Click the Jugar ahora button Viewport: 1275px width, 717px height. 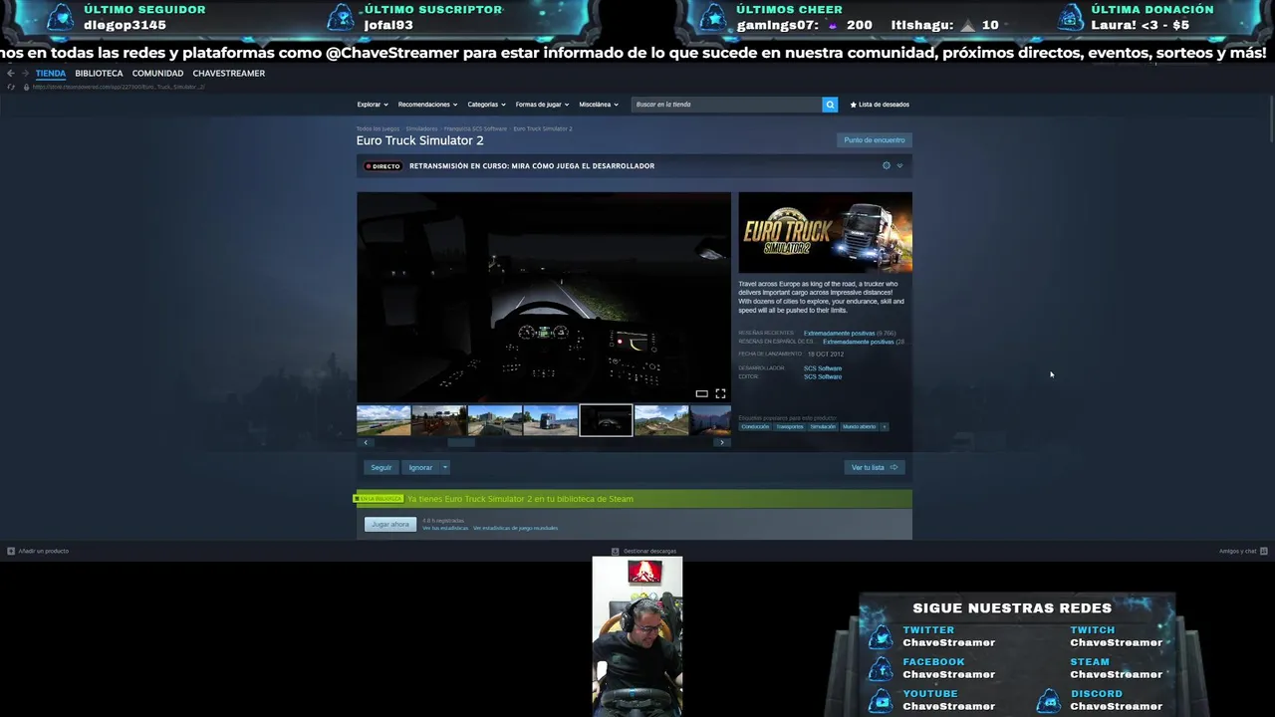pyautogui.click(x=390, y=524)
